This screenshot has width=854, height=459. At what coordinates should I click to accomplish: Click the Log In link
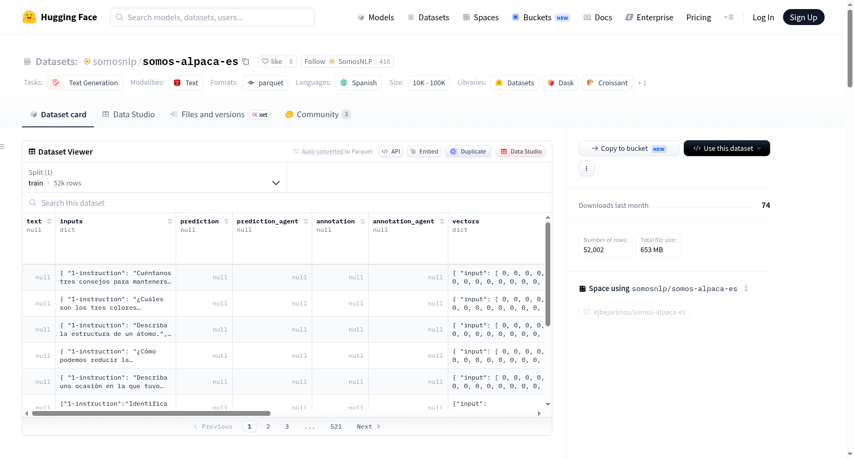click(x=763, y=17)
